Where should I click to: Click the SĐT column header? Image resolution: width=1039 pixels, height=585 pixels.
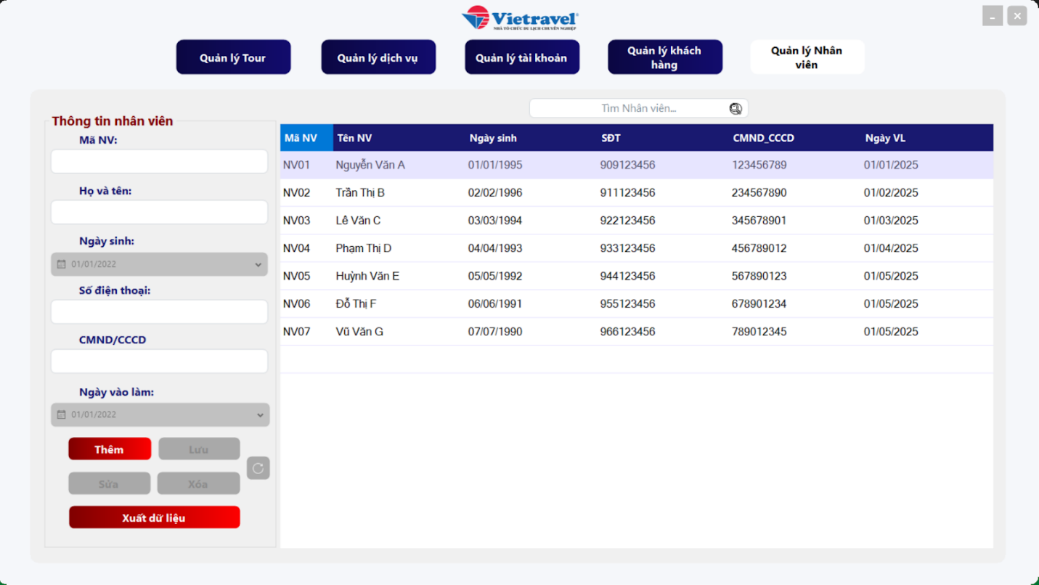click(664, 138)
